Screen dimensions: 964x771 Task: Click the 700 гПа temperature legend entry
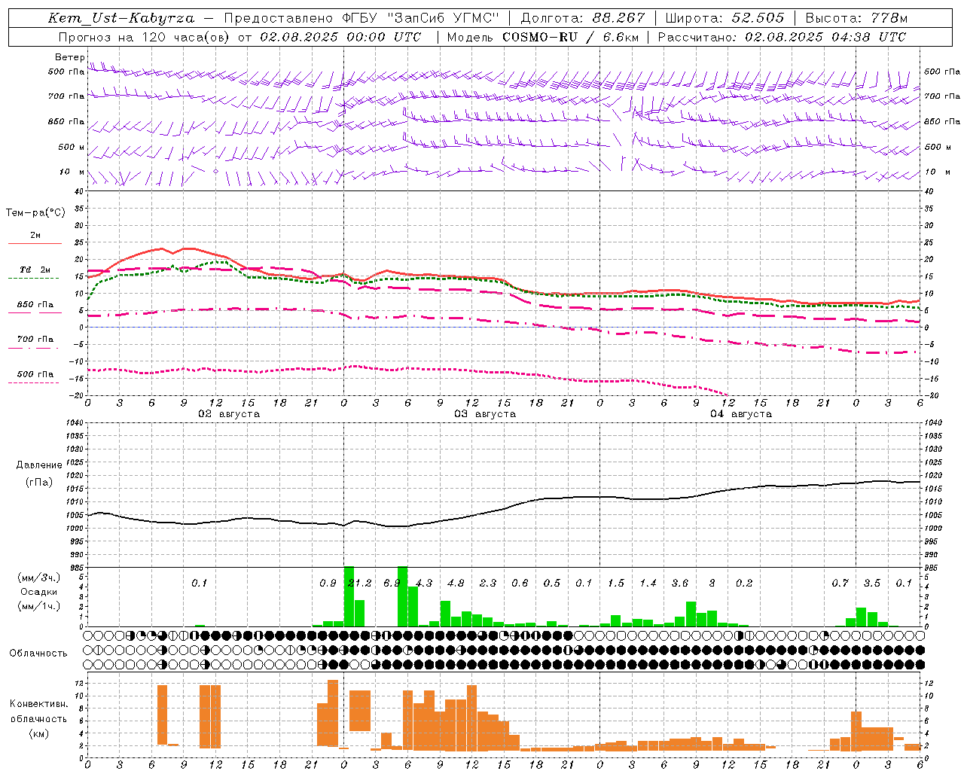(35, 340)
